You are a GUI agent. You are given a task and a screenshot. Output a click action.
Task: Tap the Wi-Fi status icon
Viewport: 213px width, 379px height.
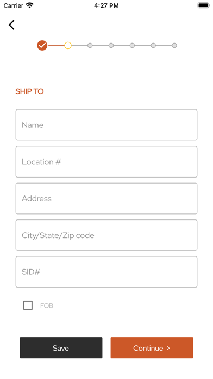coord(30,5)
